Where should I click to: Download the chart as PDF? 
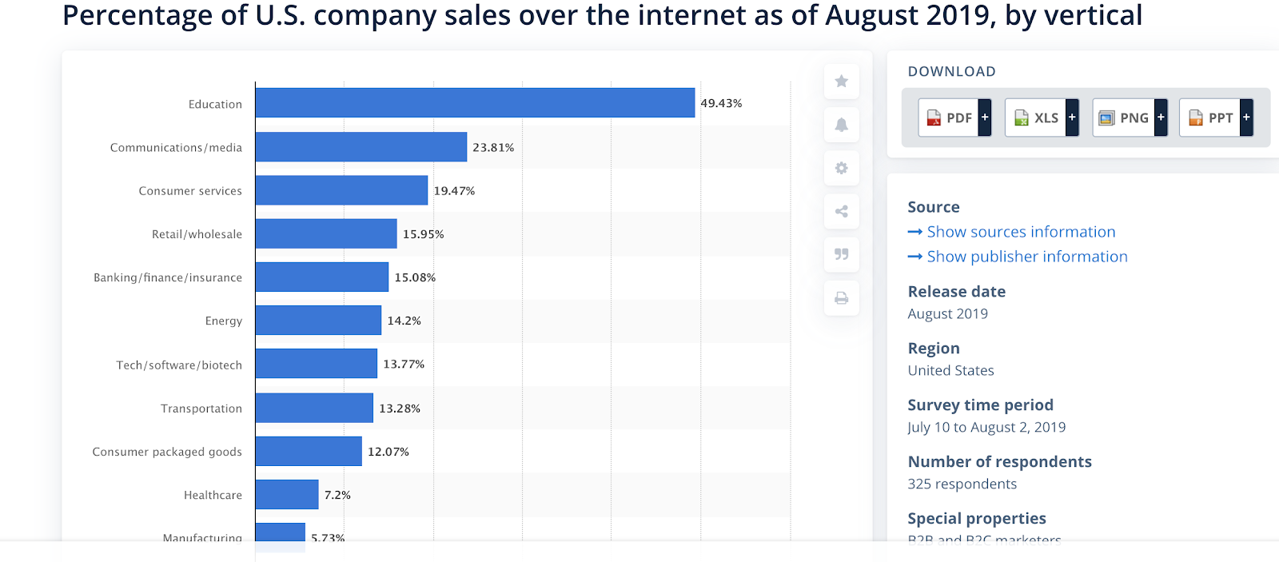coord(949,118)
